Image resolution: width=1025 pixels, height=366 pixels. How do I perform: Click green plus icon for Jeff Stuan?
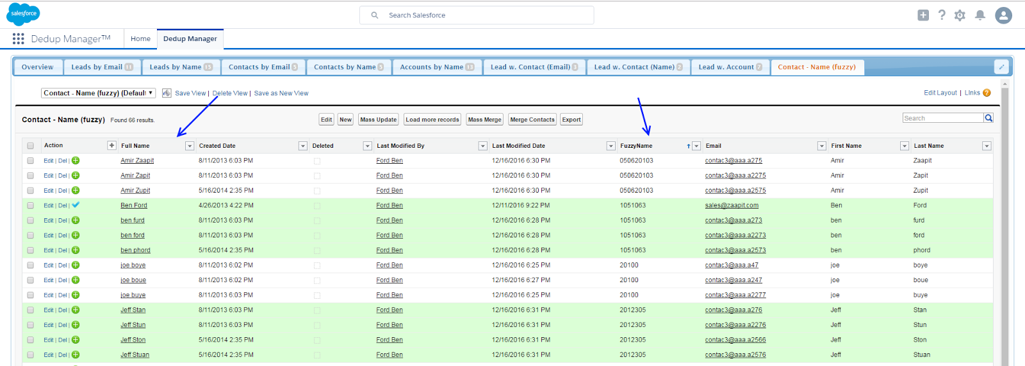[x=76, y=354]
